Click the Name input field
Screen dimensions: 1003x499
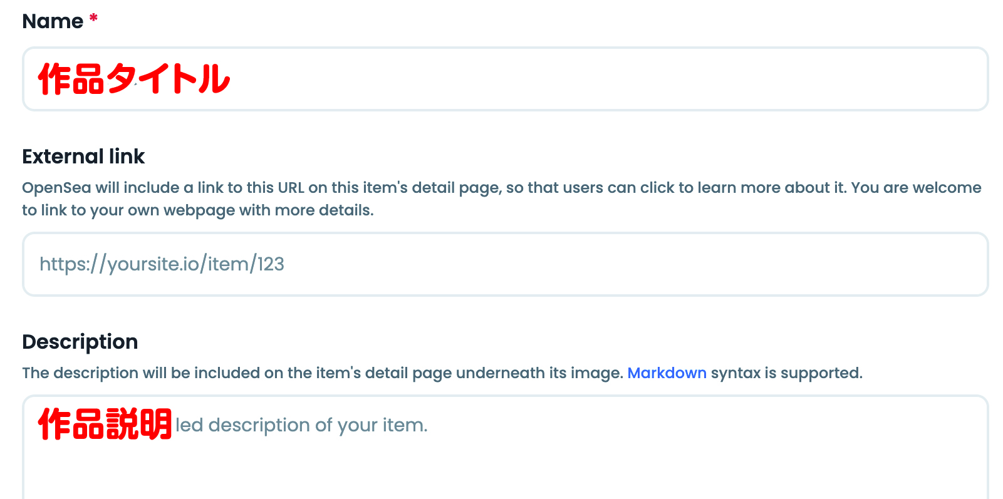[564, 80]
